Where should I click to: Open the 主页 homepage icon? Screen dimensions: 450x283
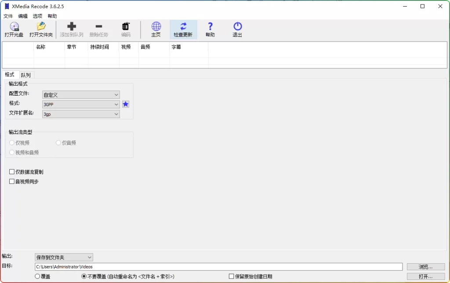156,29
